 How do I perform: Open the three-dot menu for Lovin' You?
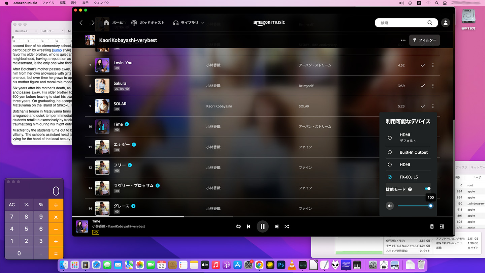433,65
